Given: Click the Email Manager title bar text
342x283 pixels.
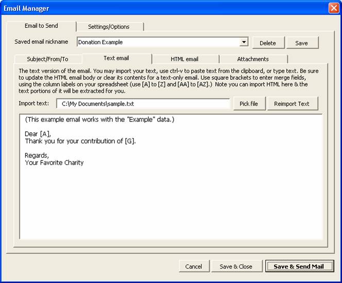Looking at the screenshot, I should (26, 9).
